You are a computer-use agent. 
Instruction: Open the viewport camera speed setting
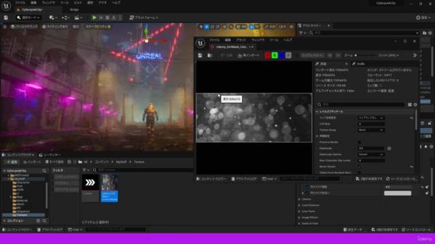282,26
